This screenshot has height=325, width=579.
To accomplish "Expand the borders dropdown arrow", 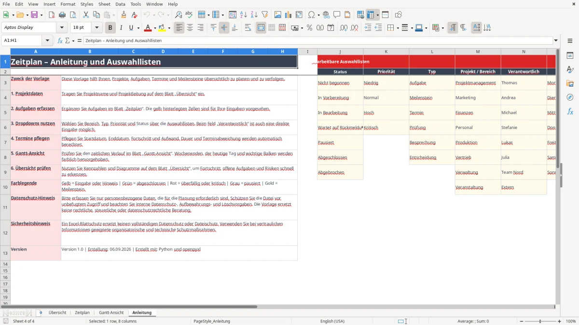I will click(398, 28).
